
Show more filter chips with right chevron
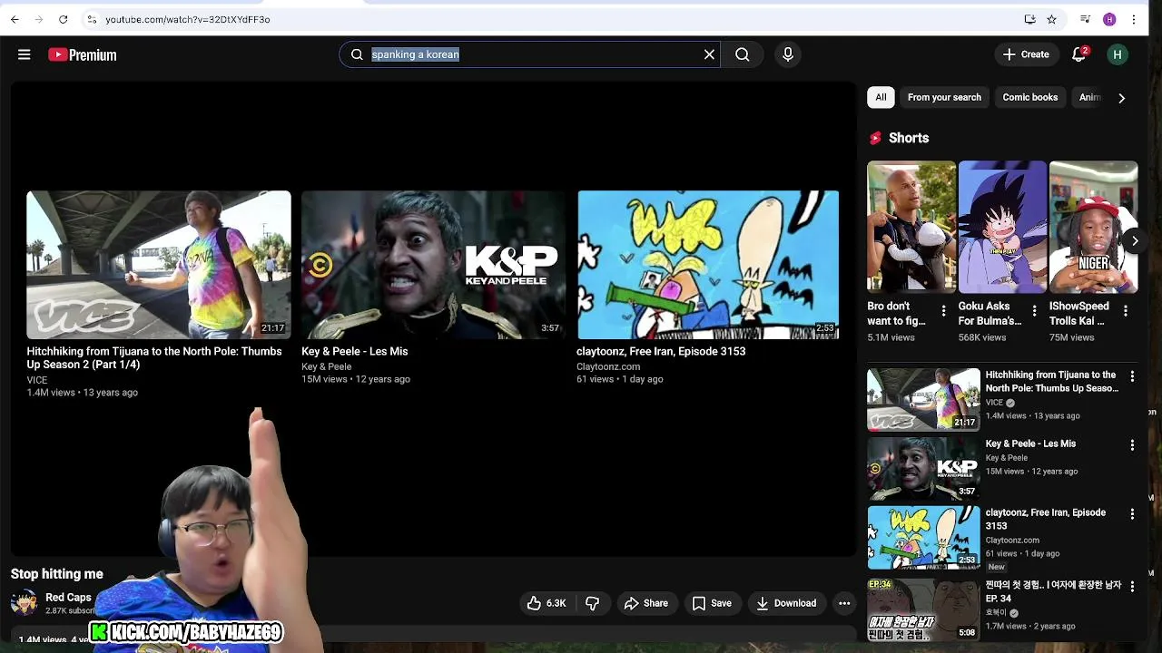coord(1121,98)
